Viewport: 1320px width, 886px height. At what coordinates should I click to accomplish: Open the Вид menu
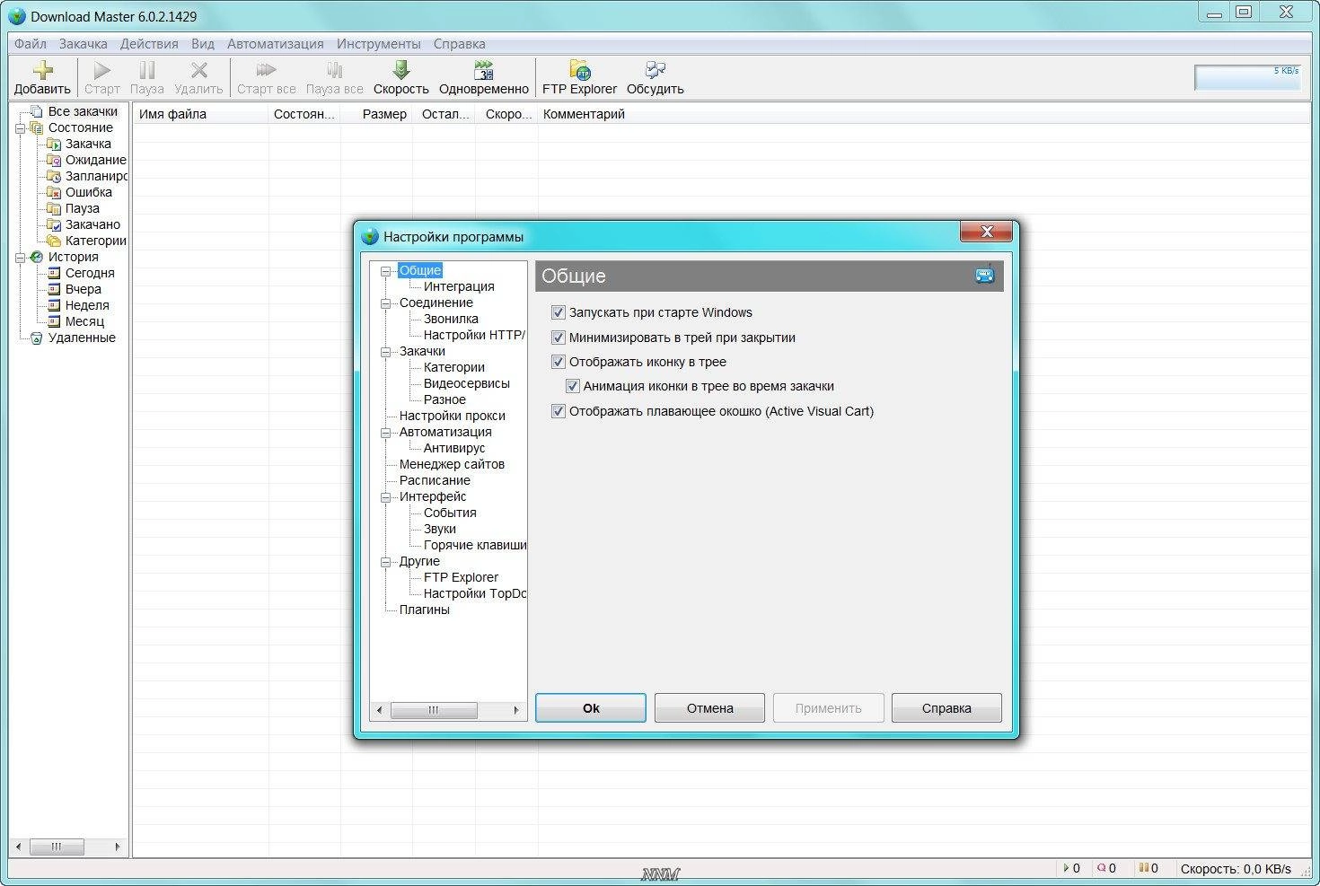(x=203, y=44)
